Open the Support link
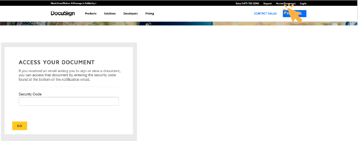Viewport: 358px width, 141px height. click(x=267, y=3)
